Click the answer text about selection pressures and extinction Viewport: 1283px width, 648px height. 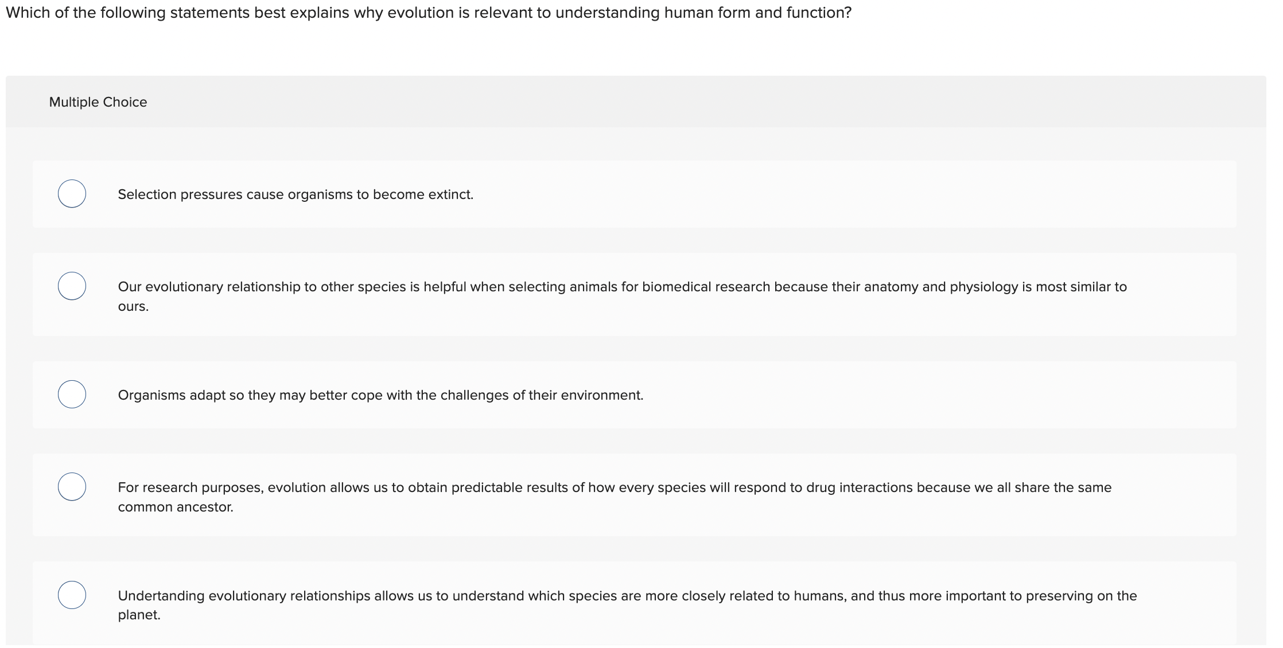coord(296,194)
